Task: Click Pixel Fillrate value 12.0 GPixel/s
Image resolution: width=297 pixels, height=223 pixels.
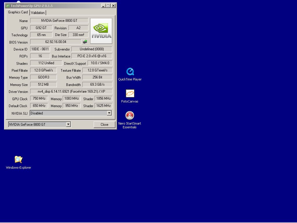Action: click(x=44, y=70)
